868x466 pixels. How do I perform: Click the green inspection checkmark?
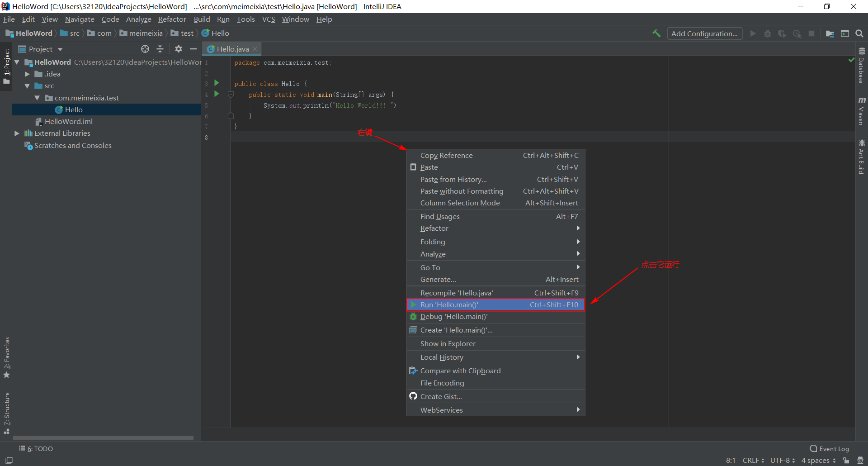pos(851,60)
